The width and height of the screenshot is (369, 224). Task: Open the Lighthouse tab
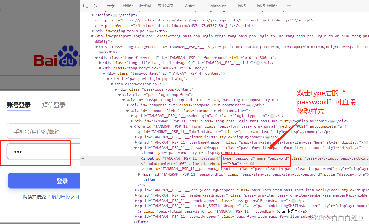[217, 6]
